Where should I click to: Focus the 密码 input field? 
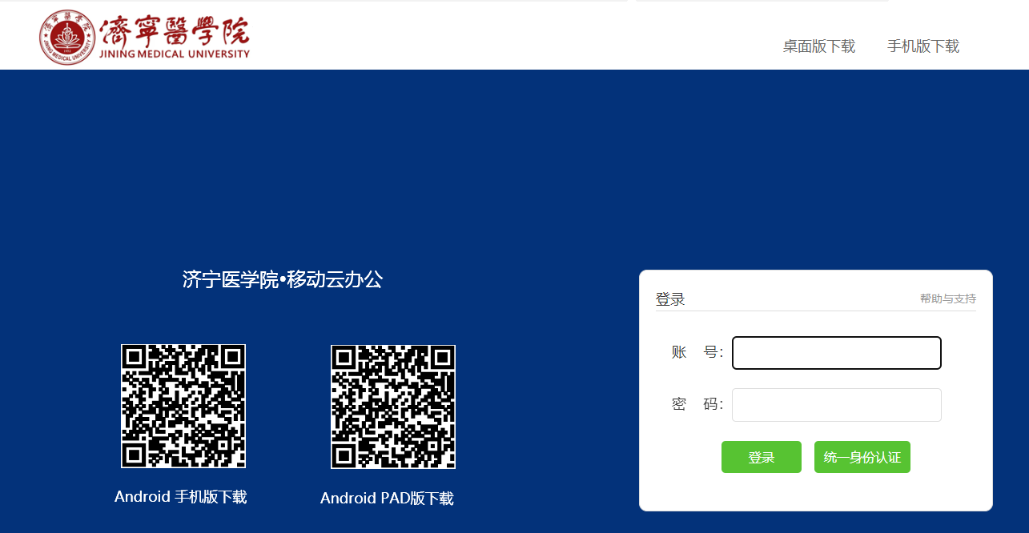[837, 405]
